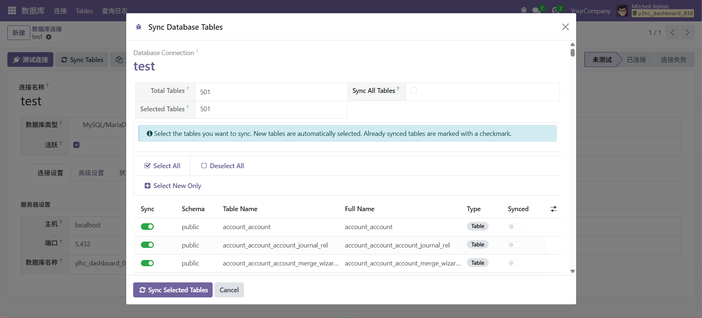Go to previous record with left chevron
702x318 pixels.
click(672, 33)
